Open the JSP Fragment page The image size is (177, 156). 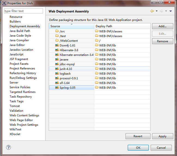(x=19, y=59)
